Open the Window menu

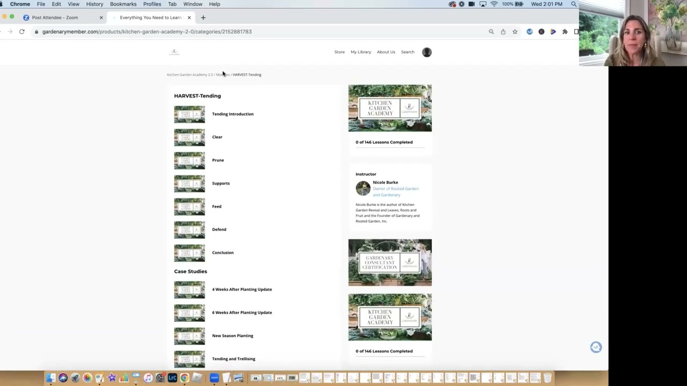(193, 4)
